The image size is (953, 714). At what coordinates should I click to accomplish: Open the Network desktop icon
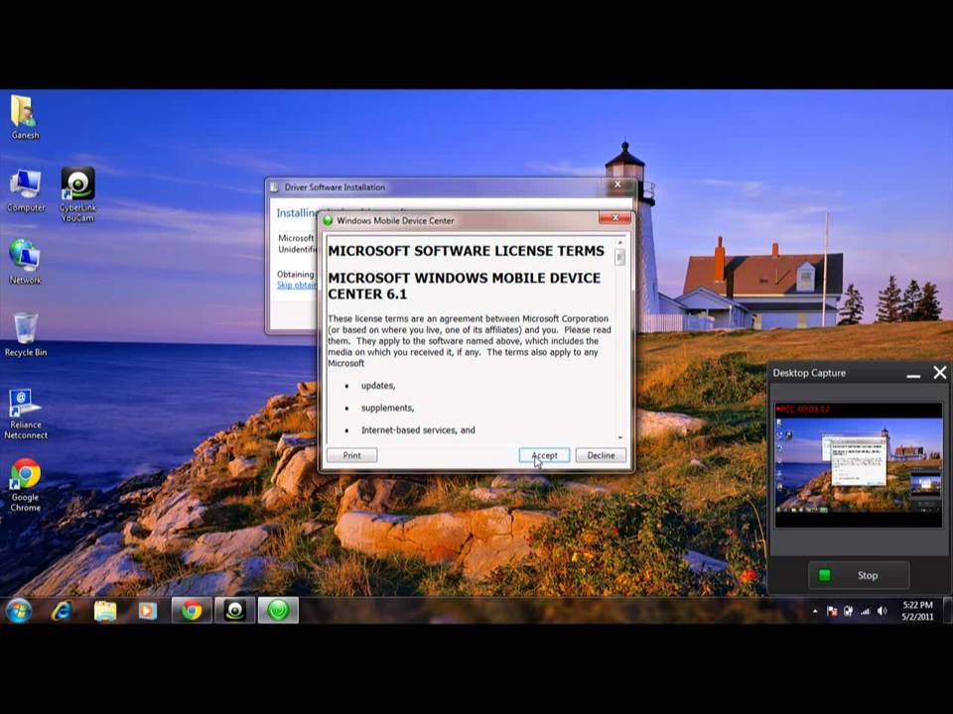(25, 261)
